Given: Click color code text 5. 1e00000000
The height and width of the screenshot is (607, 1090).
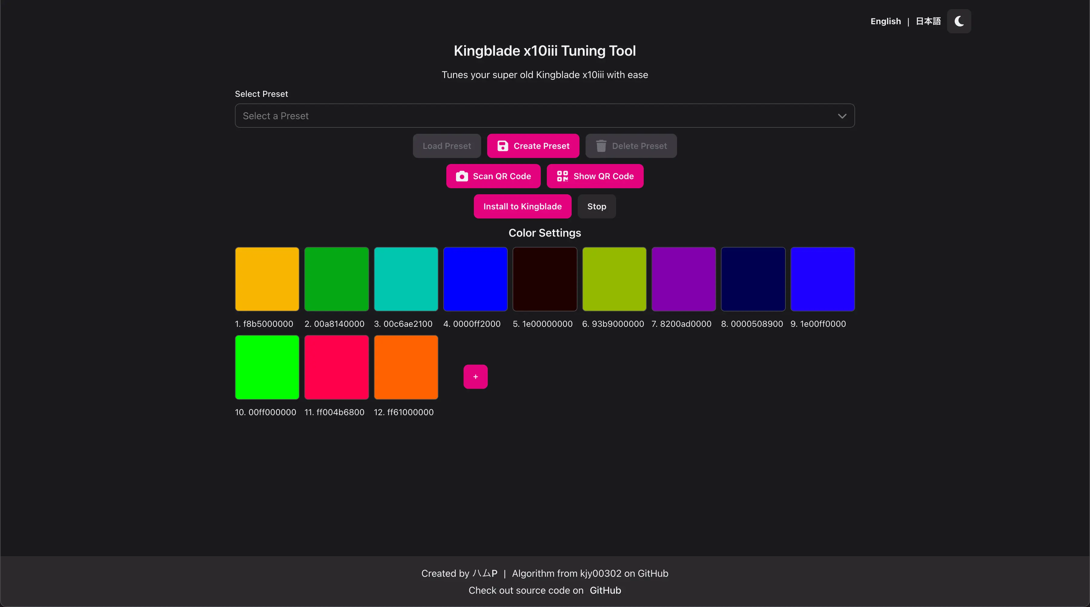Looking at the screenshot, I should 543,324.
